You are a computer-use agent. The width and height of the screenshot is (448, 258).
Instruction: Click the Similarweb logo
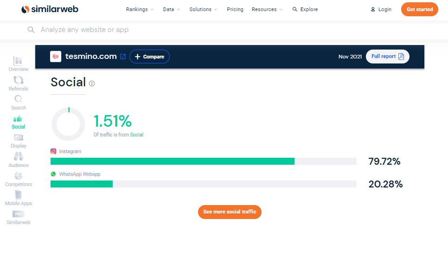(50, 9)
